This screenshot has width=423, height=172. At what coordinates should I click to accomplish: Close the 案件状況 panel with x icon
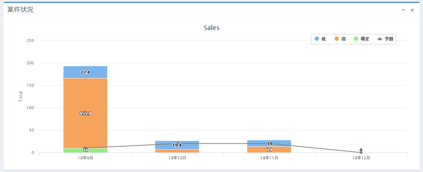point(412,10)
